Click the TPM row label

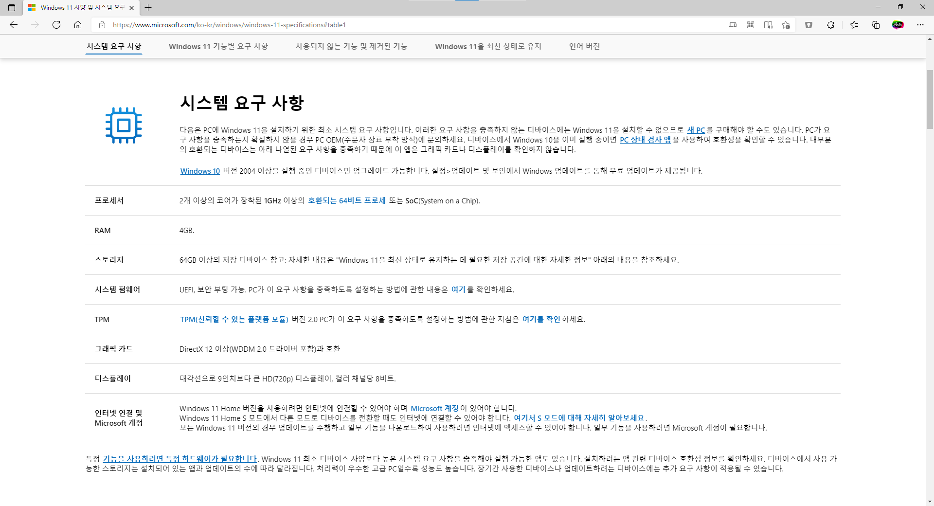click(102, 319)
